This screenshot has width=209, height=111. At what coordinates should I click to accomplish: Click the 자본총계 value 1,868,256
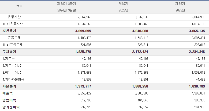(140, 86)
